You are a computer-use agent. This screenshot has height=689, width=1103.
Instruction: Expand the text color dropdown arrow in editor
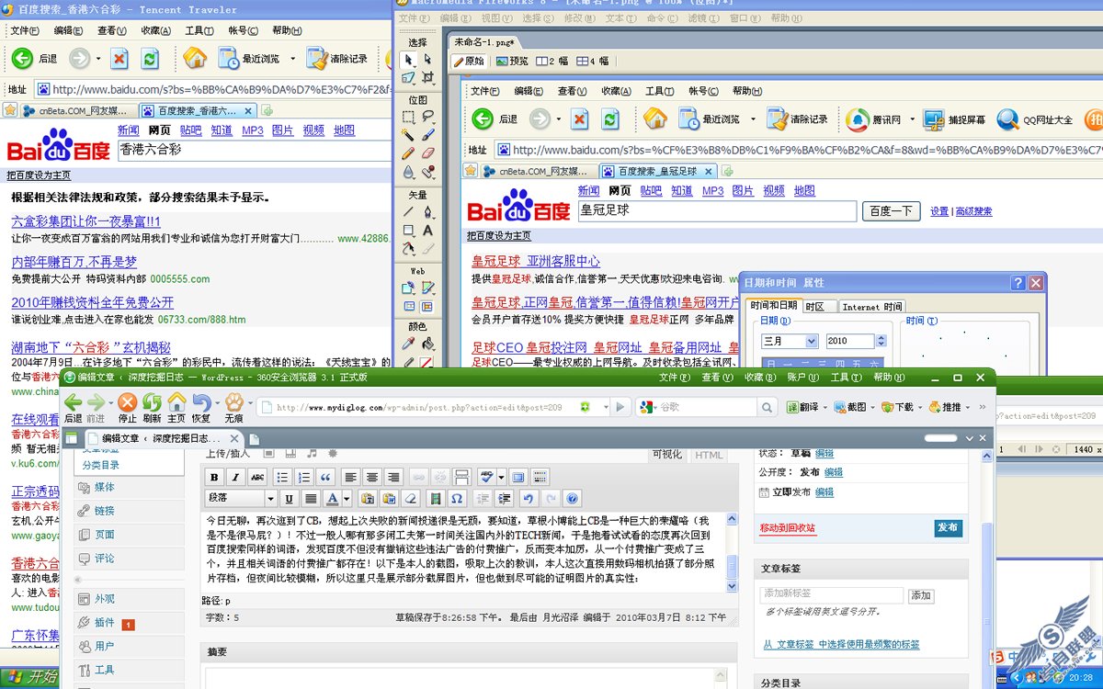point(347,499)
